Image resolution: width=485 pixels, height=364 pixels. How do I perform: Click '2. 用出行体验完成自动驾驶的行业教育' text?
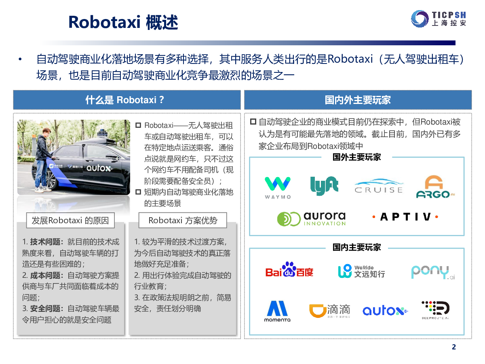click(182, 281)
